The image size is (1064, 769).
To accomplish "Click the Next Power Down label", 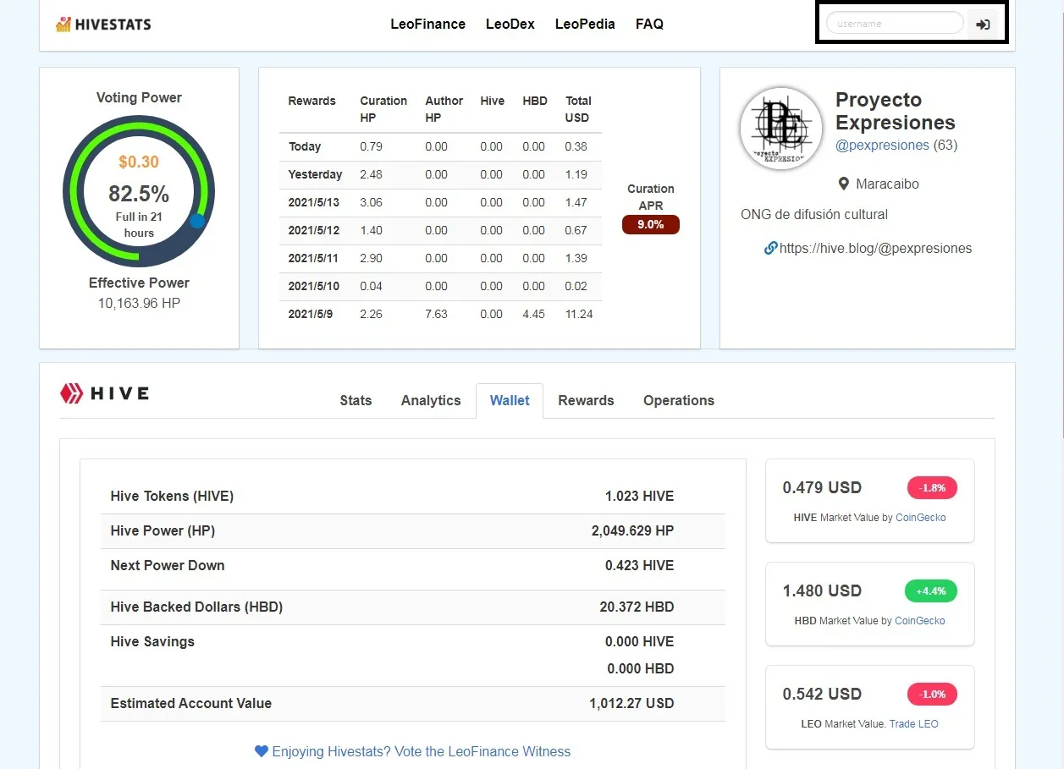I will point(168,565).
